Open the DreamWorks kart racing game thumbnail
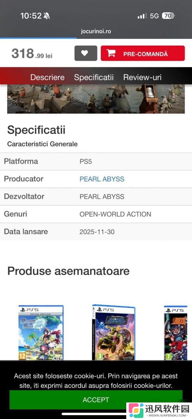This screenshot has height=419, width=192. pyautogui.click(x=114, y=332)
